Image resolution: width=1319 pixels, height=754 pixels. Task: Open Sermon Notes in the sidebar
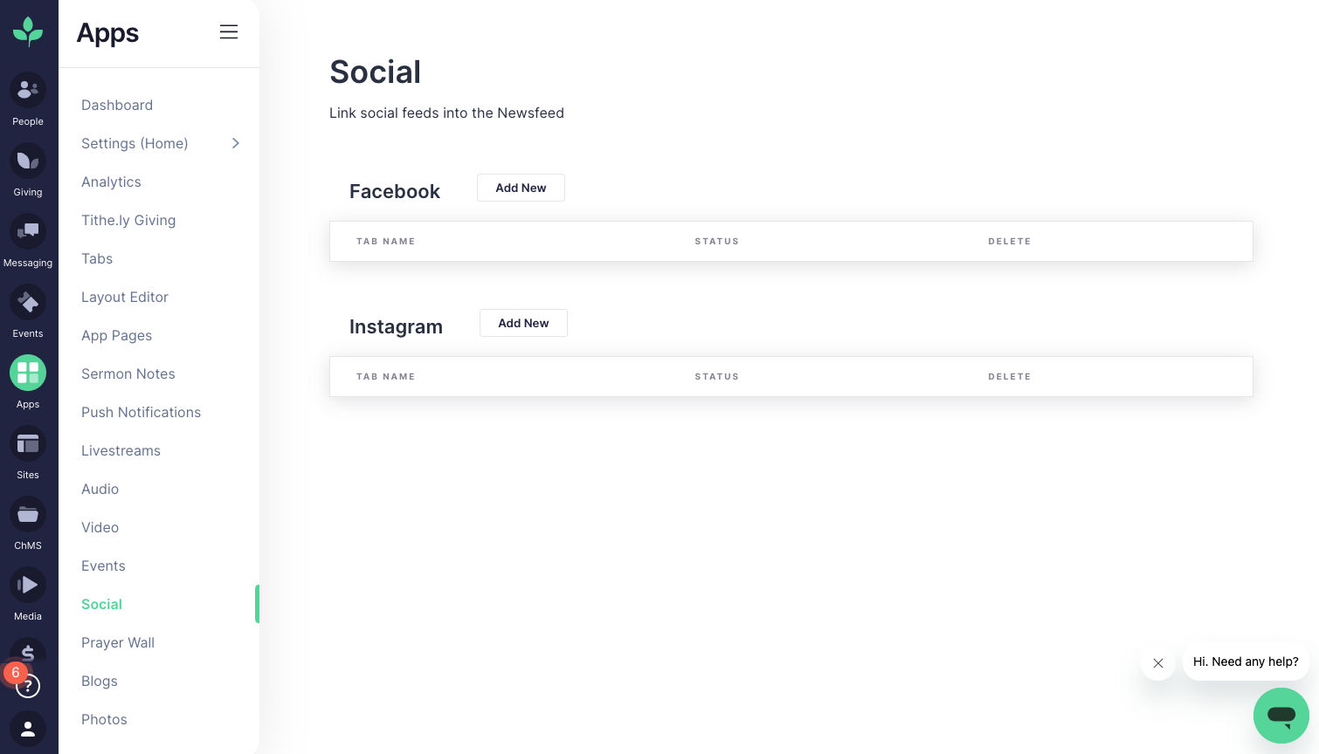(x=128, y=374)
